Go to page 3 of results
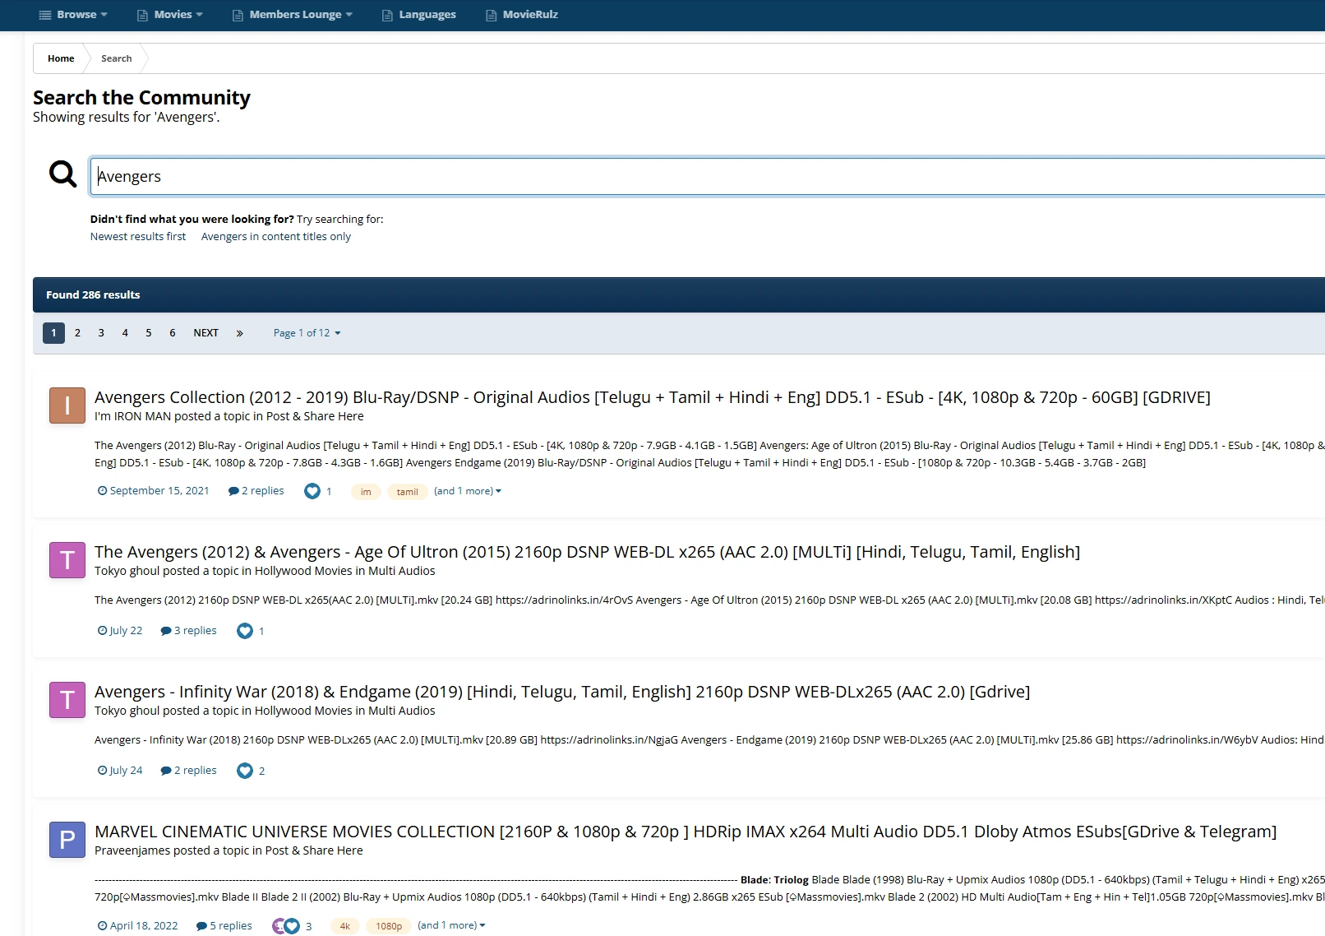Viewport: 1325px width, 936px height. pos(101,333)
